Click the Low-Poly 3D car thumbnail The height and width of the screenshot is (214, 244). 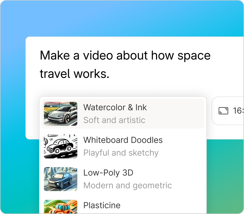60,179
